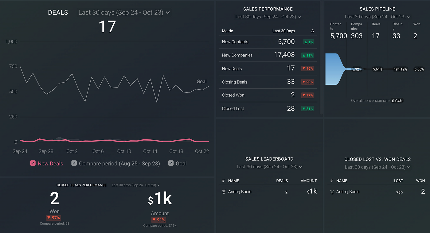The image size is (430, 233).
Task: Open Sales Pipeline date range dropdown
Action: 377,17
